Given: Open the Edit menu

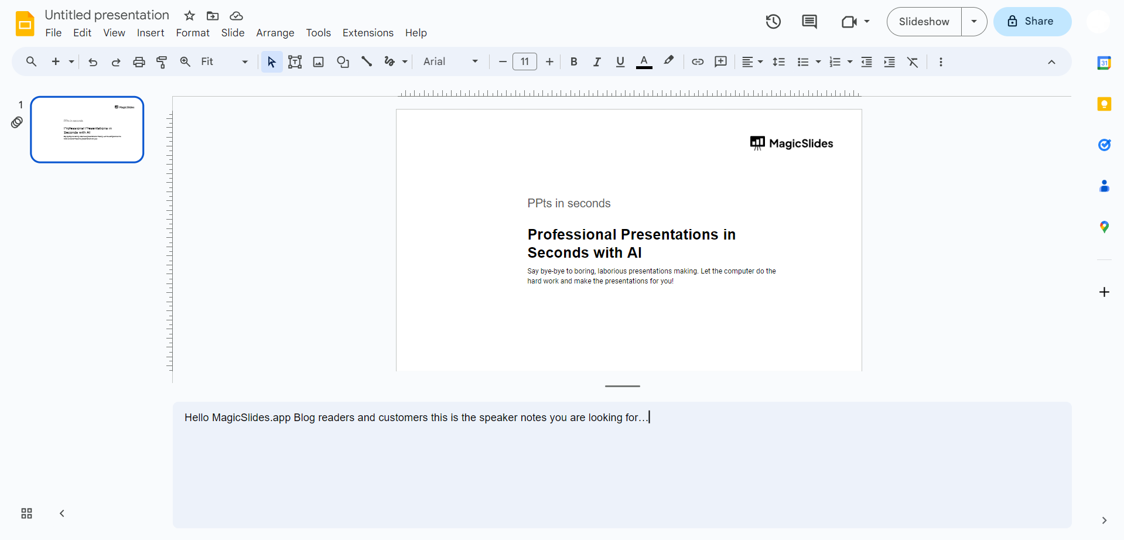Looking at the screenshot, I should tap(82, 33).
